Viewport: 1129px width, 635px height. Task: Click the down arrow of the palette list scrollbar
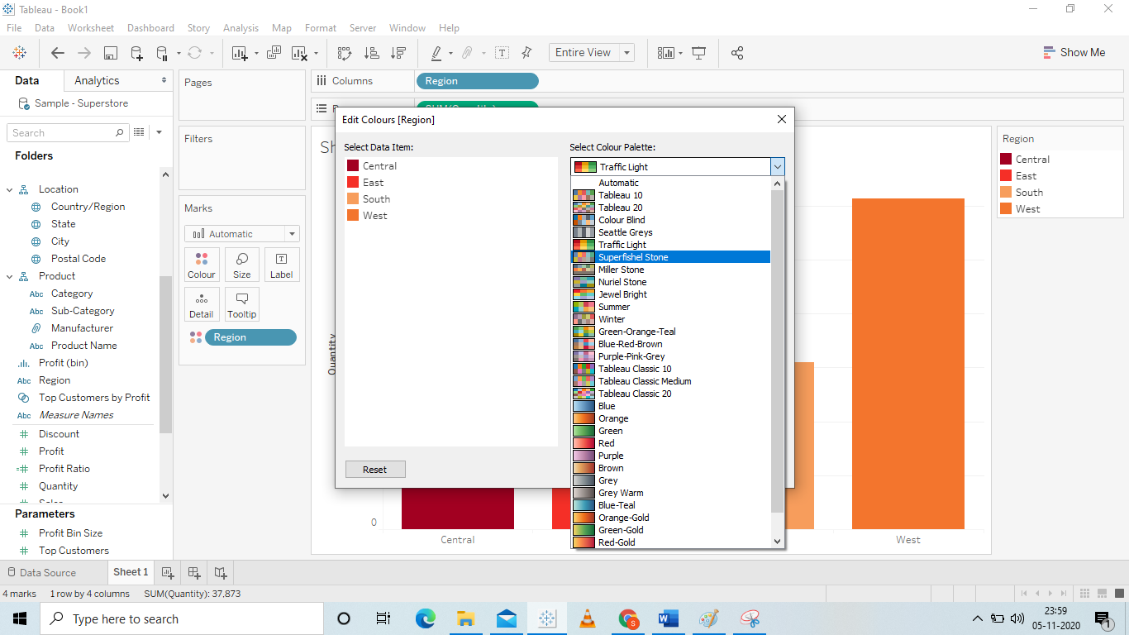(777, 541)
